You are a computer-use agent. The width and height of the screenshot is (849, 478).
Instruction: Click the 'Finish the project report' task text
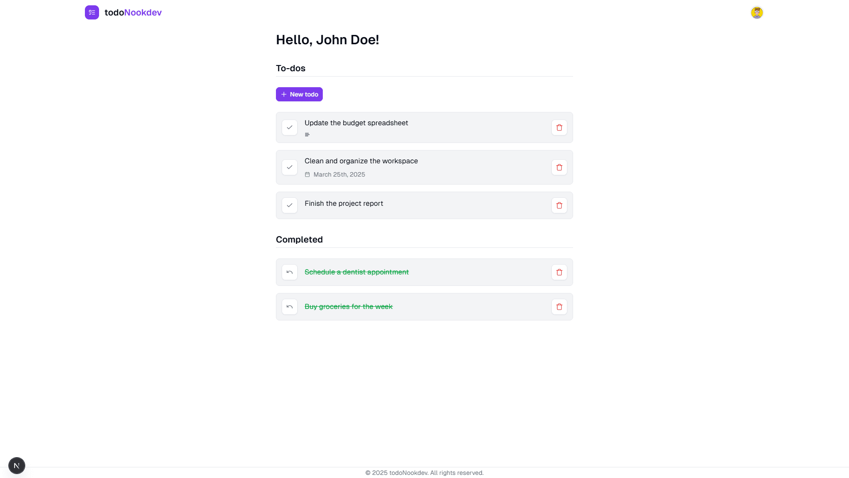tap(344, 204)
